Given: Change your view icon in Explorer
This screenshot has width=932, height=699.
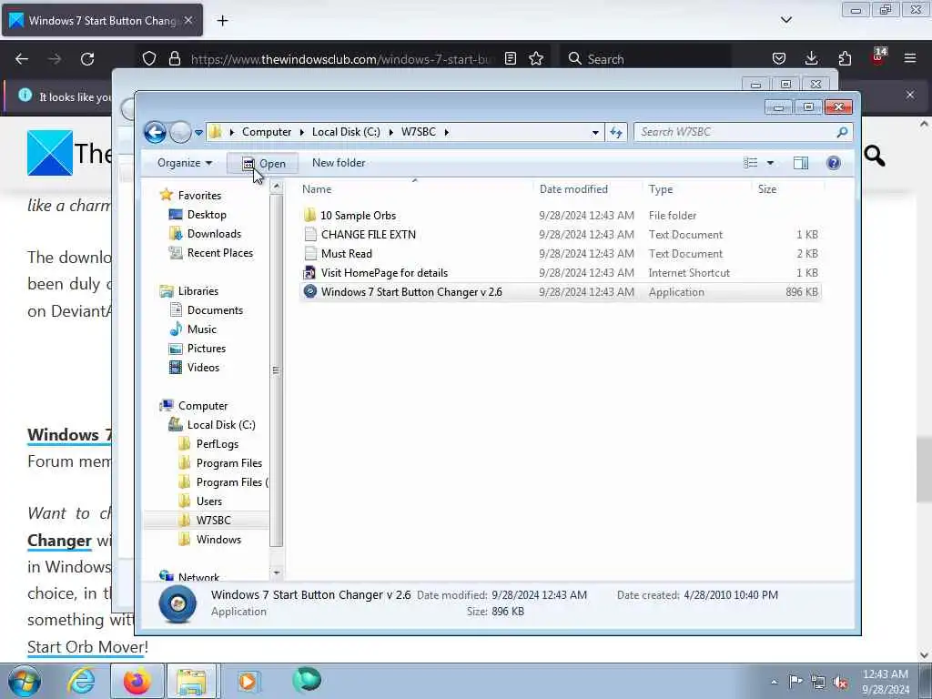Looking at the screenshot, I should tap(750, 163).
